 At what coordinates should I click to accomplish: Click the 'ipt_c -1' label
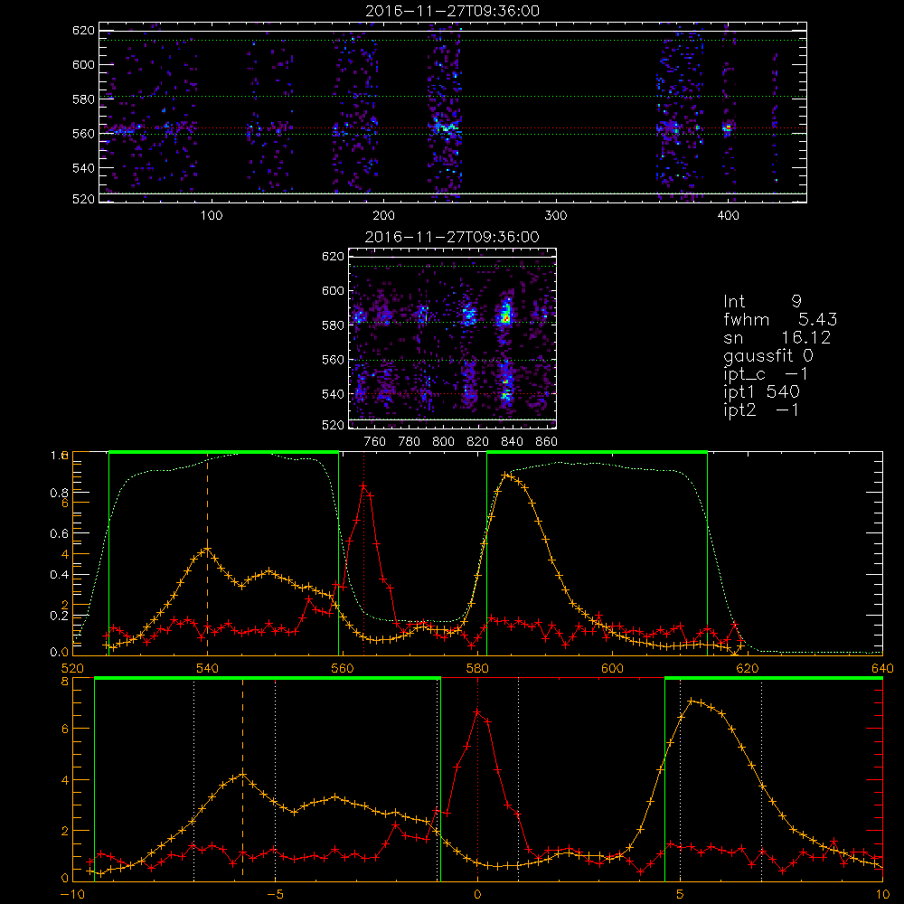(x=766, y=374)
